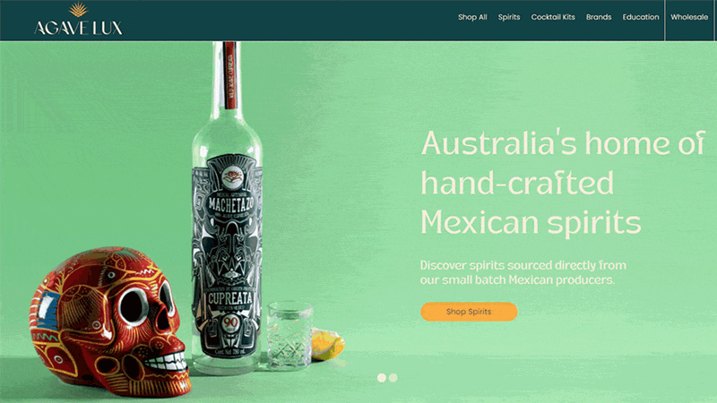Go to Cocktail Kits in the navigation

pyautogui.click(x=553, y=17)
